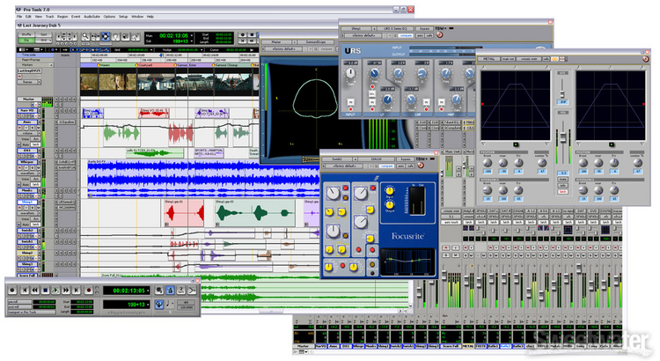Toggle Countoff bars button in Transport
660x361 pixels.
(181, 291)
